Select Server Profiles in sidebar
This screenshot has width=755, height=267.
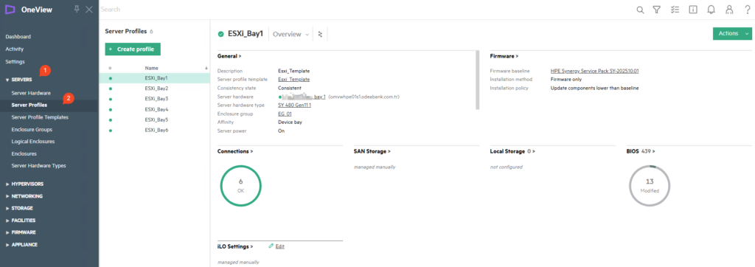pos(29,105)
